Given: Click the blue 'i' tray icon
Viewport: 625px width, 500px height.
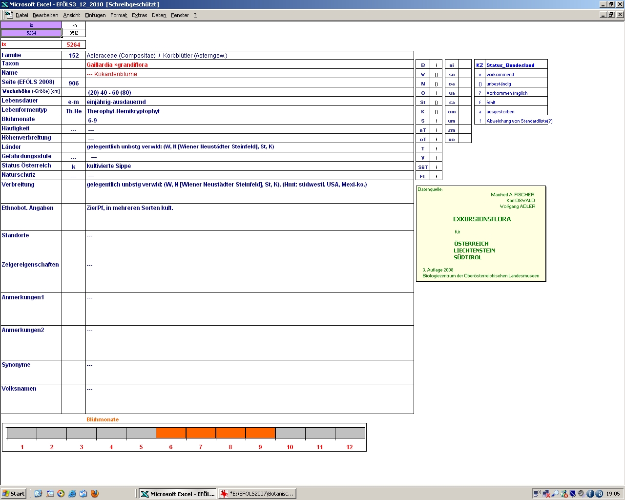Looking at the screenshot, I should point(590,494).
